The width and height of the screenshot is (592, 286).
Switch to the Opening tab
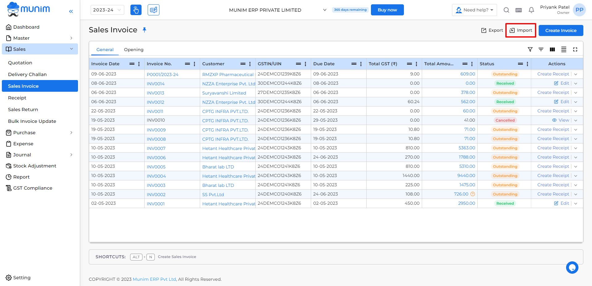[134, 50]
